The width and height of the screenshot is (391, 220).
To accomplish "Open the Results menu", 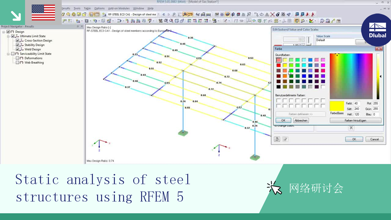I will coord(66,8).
